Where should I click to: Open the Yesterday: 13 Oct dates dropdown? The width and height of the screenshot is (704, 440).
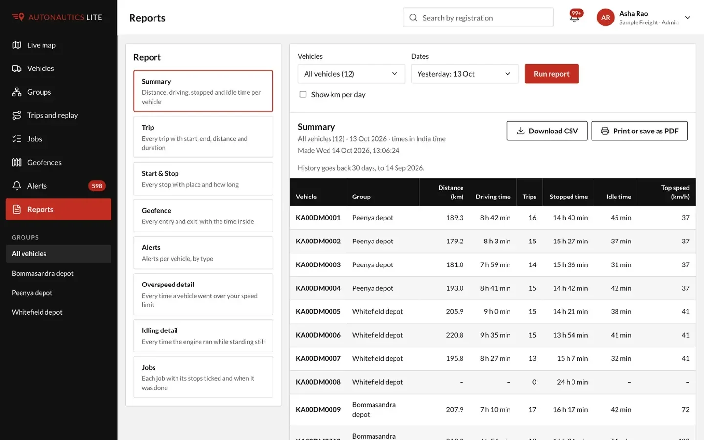[464, 74]
